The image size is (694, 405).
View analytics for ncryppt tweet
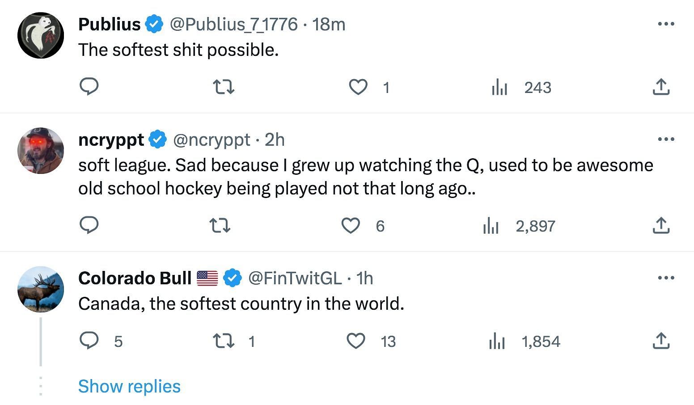click(491, 225)
